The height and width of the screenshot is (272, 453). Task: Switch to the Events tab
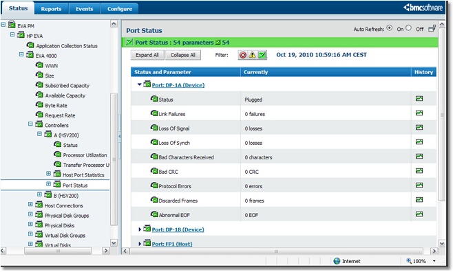pyautogui.click(x=85, y=9)
